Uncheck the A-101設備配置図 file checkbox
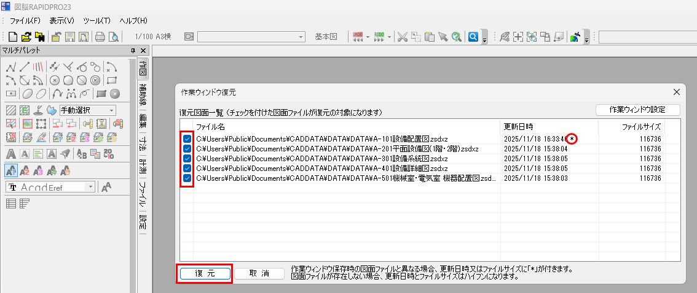The width and height of the screenshot is (697, 293). [187, 139]
